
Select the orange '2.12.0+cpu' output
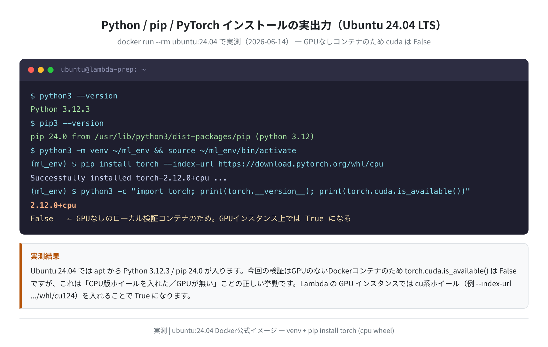coord(53,205)
